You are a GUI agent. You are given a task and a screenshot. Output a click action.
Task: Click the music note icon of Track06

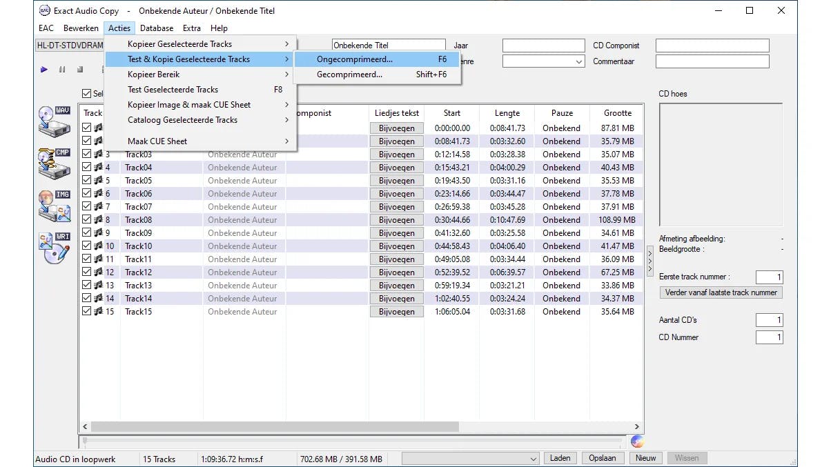pyautogui.click(x=98, y=193)
